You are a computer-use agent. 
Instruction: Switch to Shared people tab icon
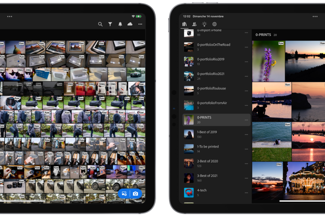click(x=194, y=24)
